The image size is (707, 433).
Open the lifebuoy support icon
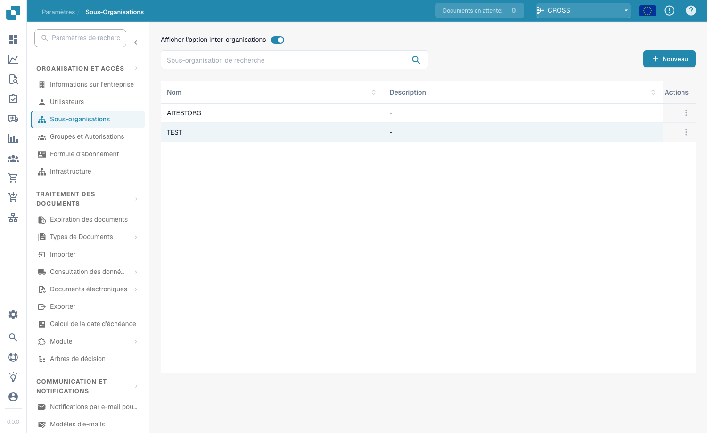(x=13, y=357)
